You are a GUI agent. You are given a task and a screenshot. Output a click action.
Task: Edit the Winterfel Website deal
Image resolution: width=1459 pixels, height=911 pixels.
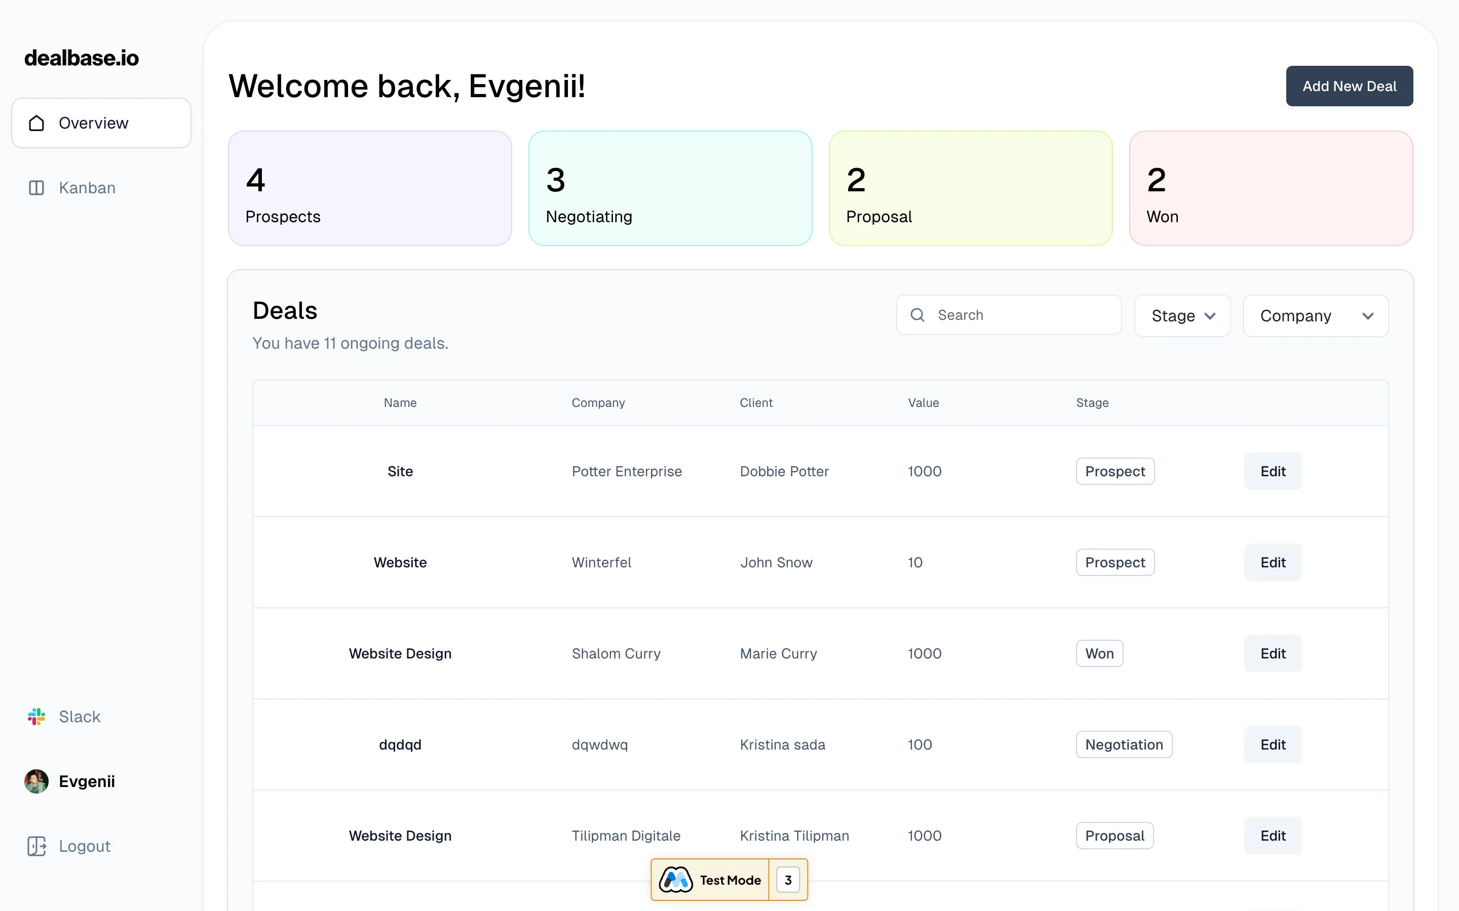tap(1273, 562)
